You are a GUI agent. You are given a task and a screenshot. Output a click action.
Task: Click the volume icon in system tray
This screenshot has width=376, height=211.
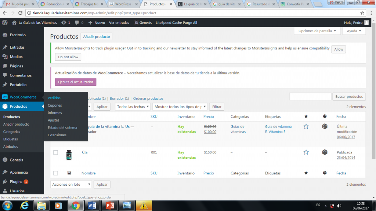point(339,206)
